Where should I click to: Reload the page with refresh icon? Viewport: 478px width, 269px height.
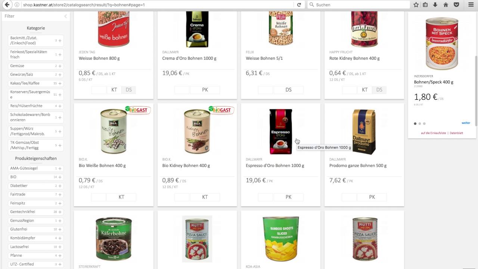299,5
